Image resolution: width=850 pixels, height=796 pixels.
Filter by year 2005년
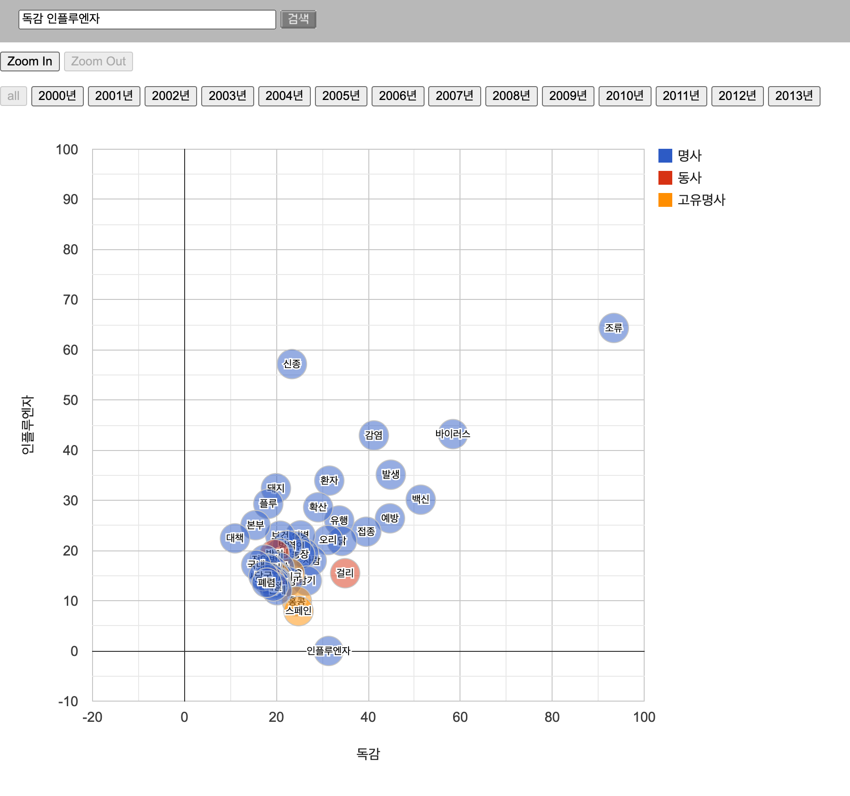click(x=341, y=96)
